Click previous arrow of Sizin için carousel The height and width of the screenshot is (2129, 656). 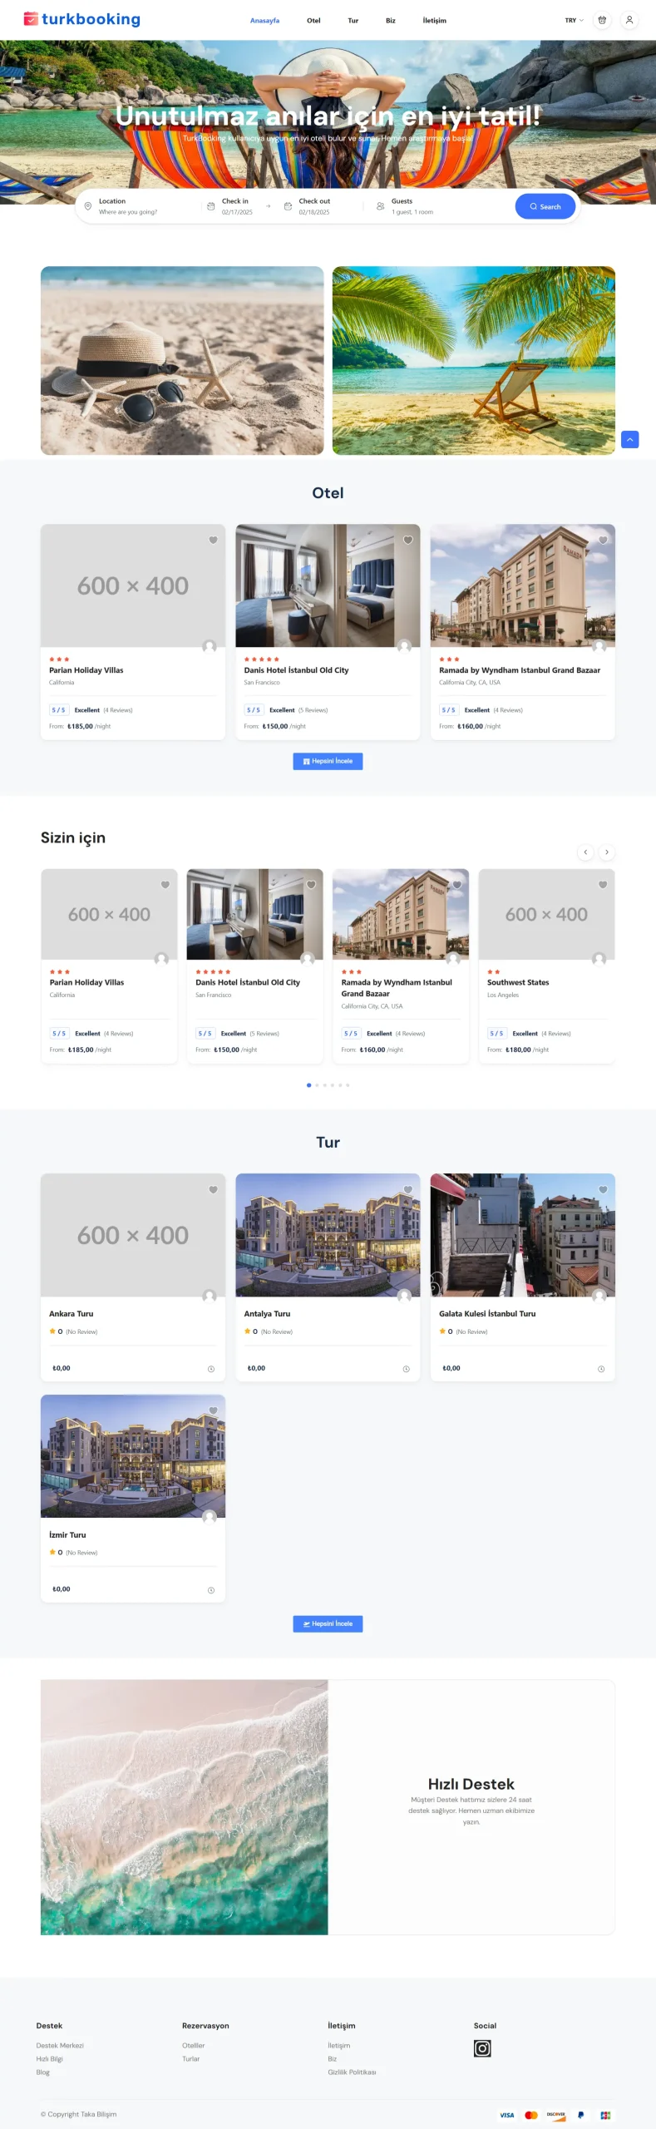(585, 852)
